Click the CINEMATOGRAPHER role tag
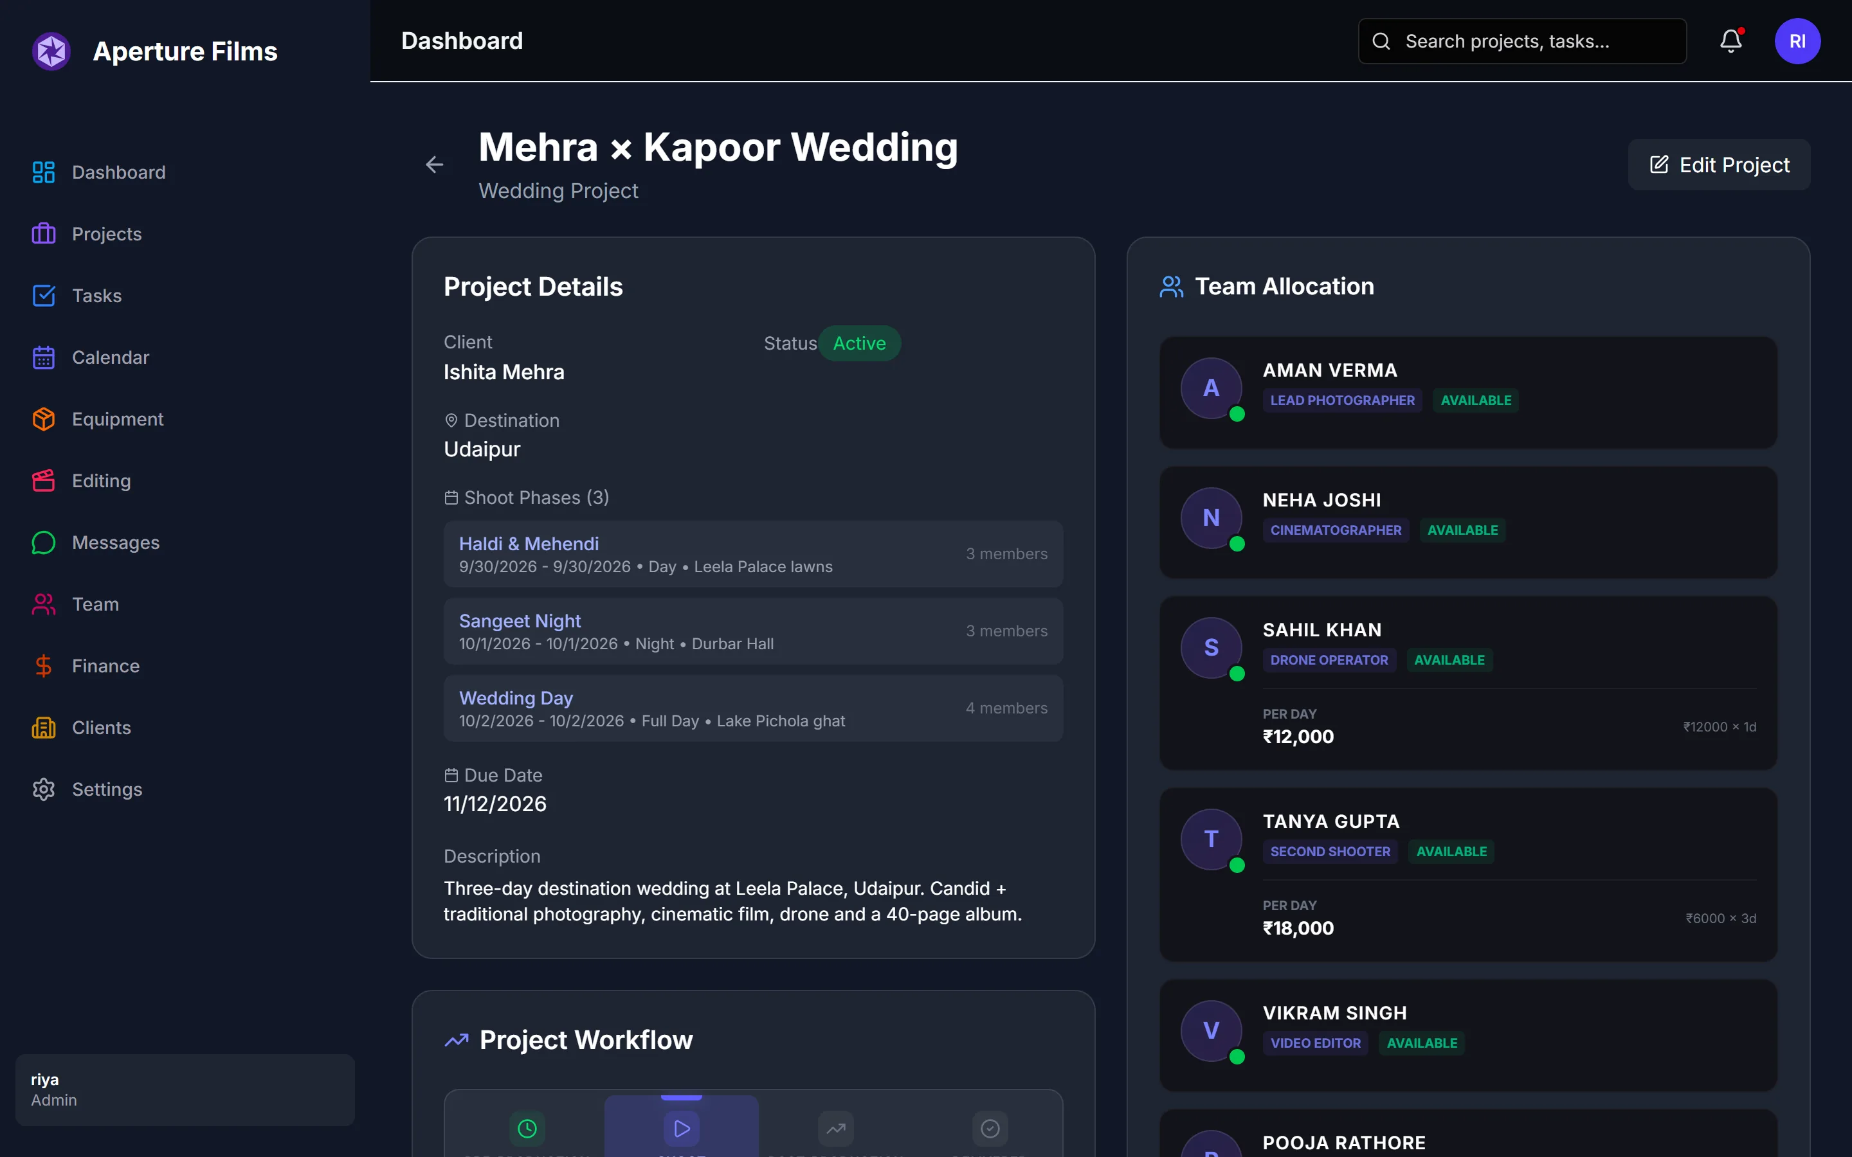The width and height of the screenshot is (1852, 1157). [x=1336, y=530]
